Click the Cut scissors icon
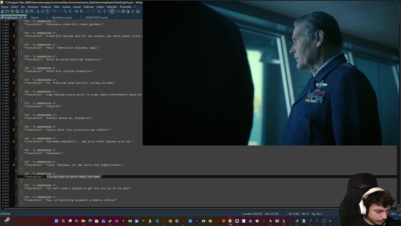Image resolution: width=401 pixels, height=226 pixels. pos(38,11)
